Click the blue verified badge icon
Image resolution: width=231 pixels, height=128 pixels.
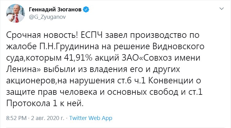coord(87,9)
